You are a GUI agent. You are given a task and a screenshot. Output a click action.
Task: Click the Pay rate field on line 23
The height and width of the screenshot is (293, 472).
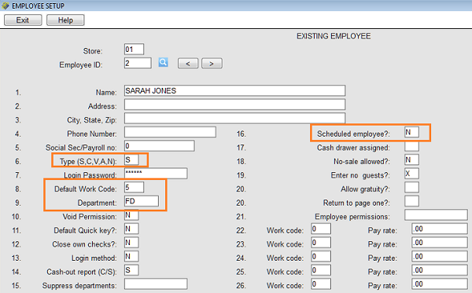click(440, 243)
